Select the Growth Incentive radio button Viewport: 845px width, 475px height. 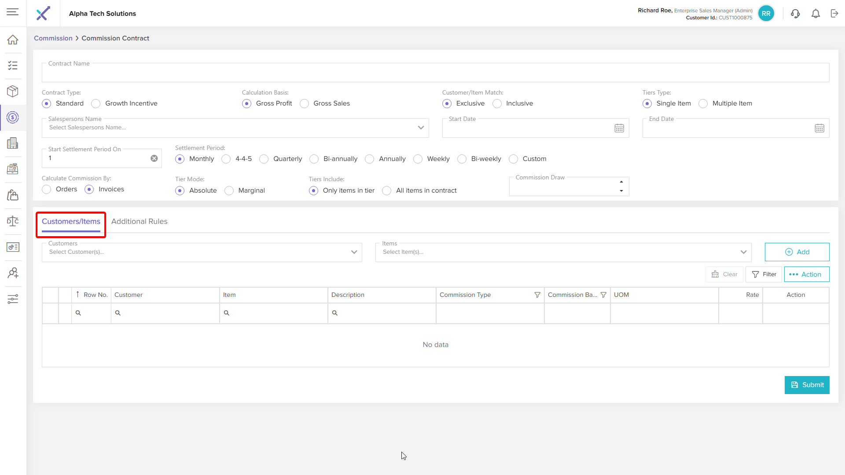[96, 103]
